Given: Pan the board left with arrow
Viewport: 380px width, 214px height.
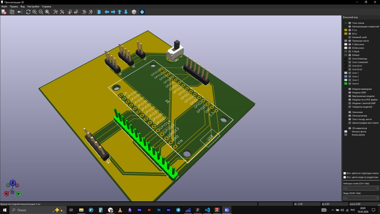Looking at the screenshot, I should pyautogui.click(x=107, y=12).
